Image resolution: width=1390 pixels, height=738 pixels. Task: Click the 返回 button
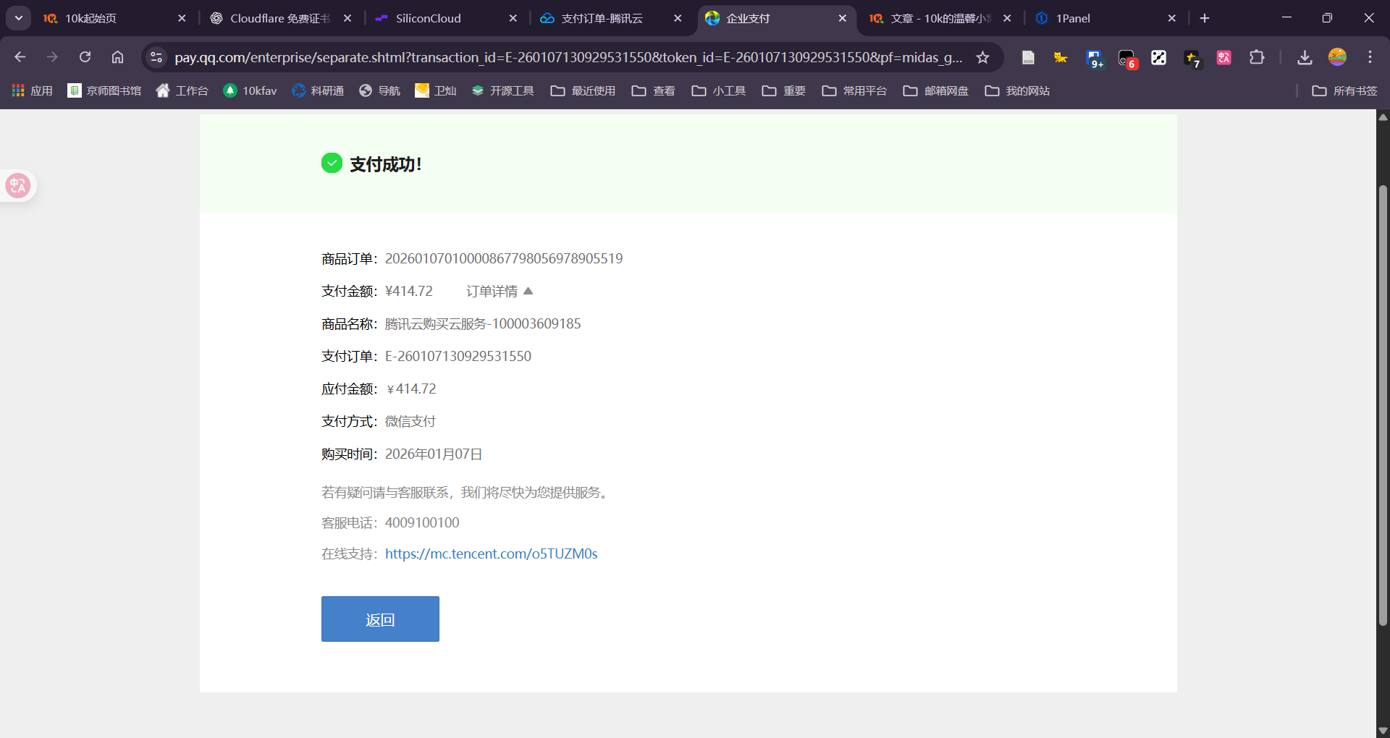coord(380,619)
